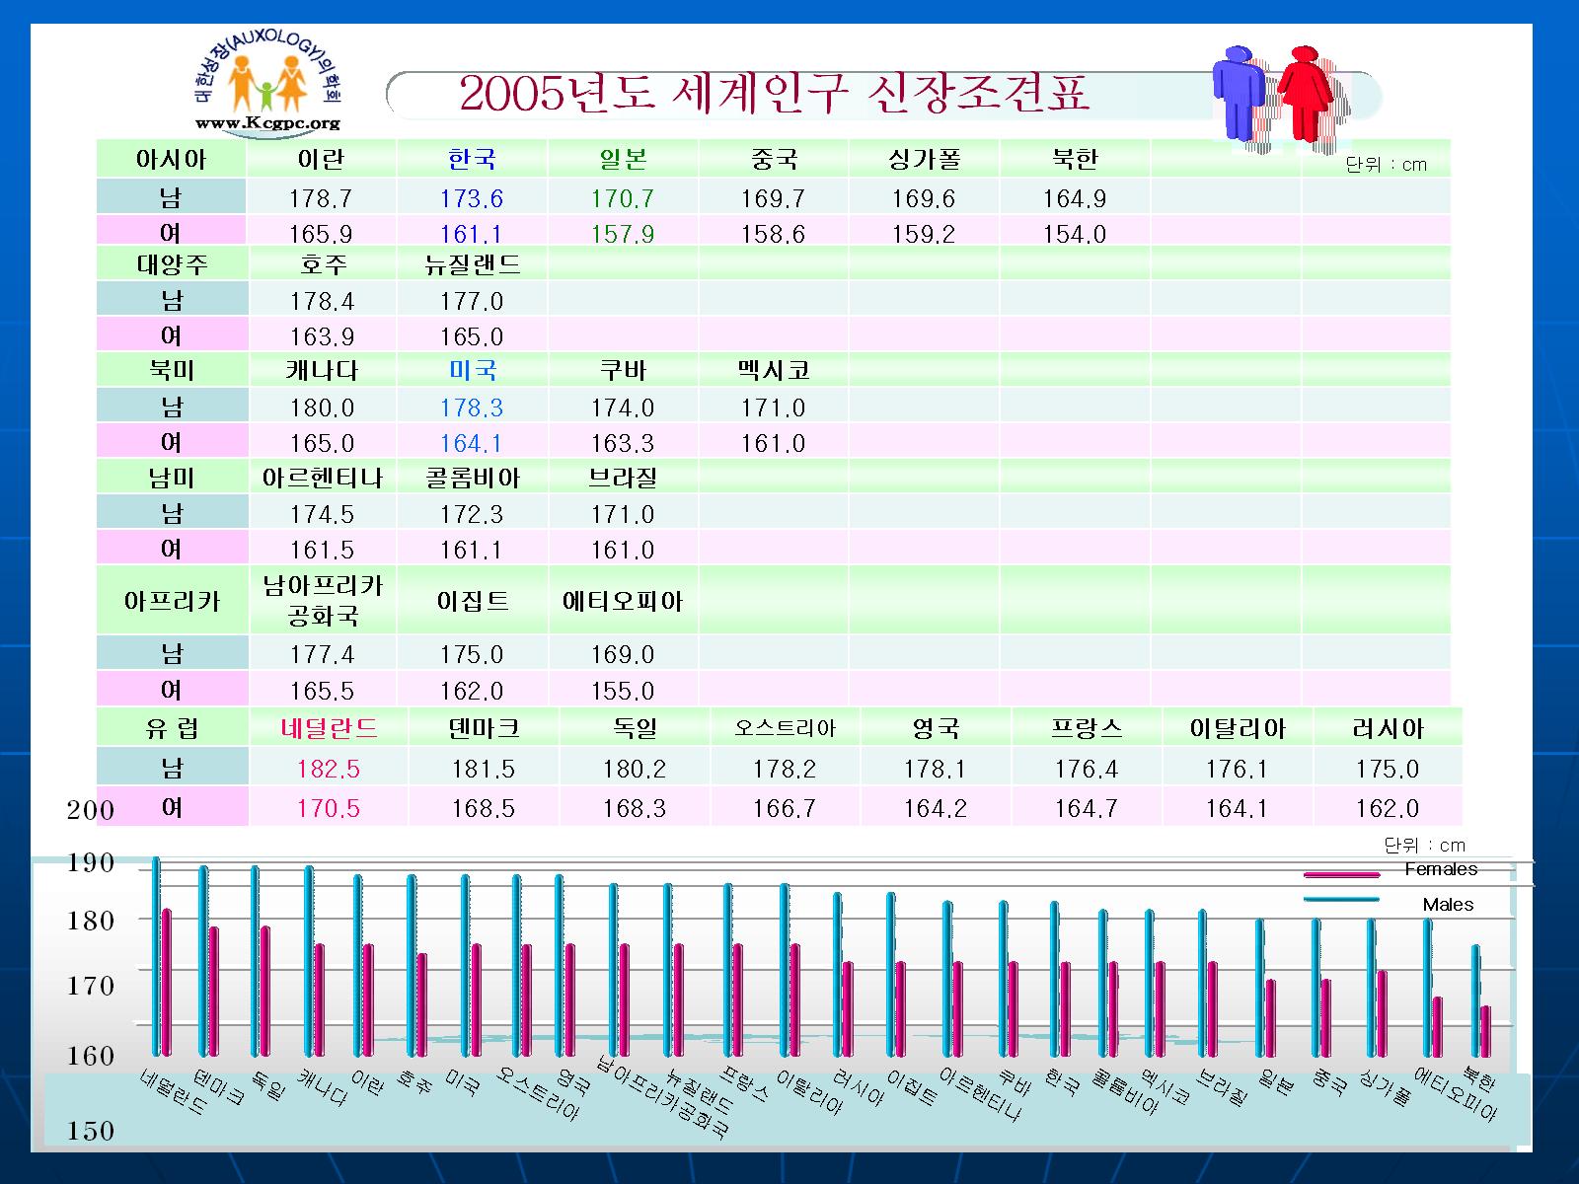The height and width of the screenshot is (1184, 1579).
Task: Click the 200 value on the chart axis
Action: 91,810
